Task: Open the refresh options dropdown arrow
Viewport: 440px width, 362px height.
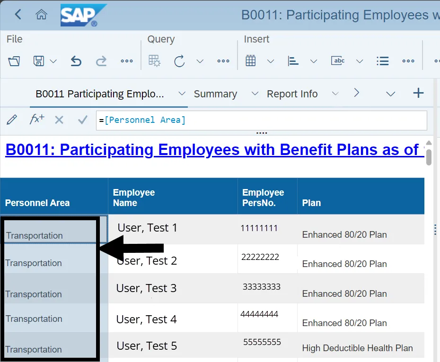Action: click(x=200, y=61)
